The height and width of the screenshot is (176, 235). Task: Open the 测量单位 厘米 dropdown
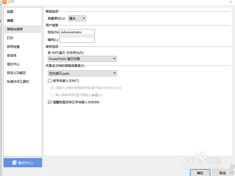click(x=77, y=18)
